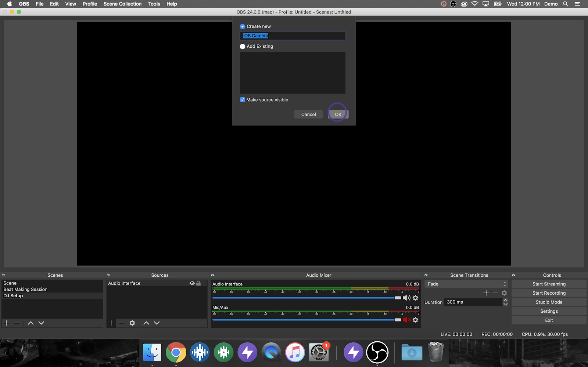Move the scene up in the Scenes list
The height and width of the screenshot is (367, 588).
click(31, 323)
